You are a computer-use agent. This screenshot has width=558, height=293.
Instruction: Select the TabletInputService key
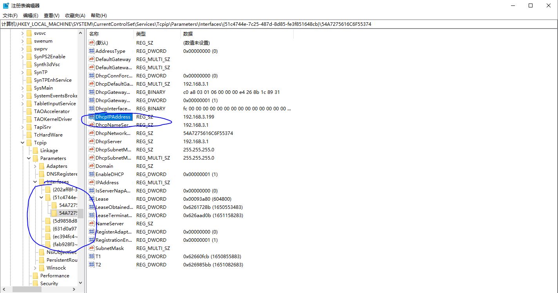[55, 104]
